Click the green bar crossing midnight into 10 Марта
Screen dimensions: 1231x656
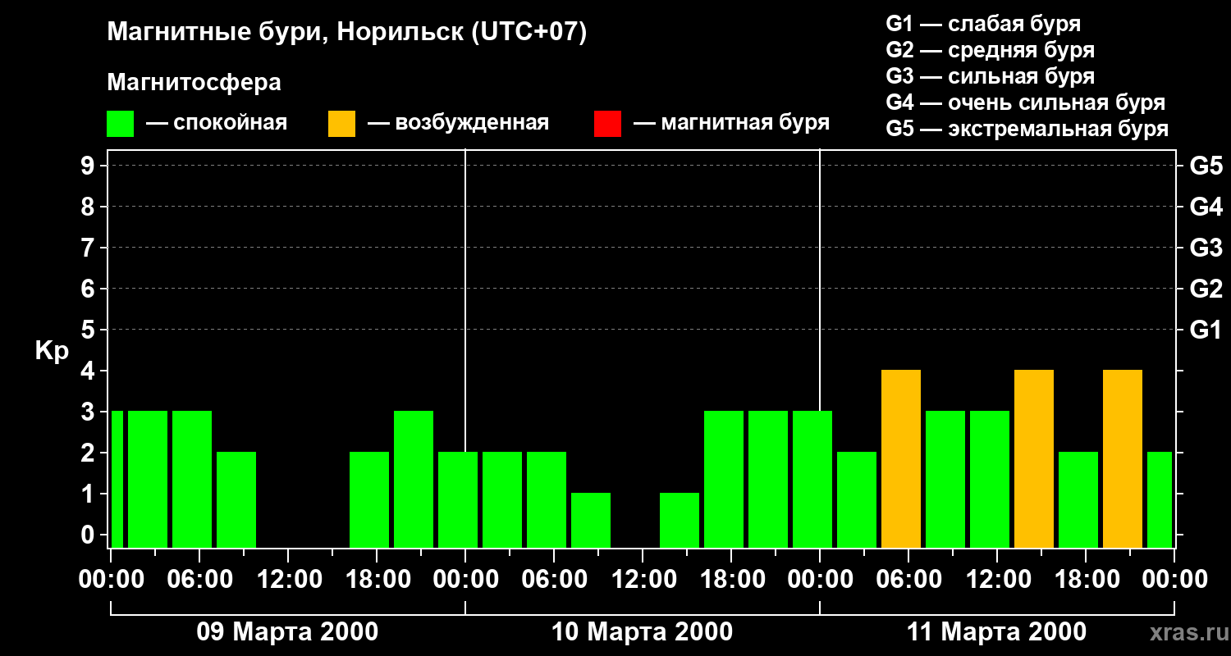click(x=458, y=499)
